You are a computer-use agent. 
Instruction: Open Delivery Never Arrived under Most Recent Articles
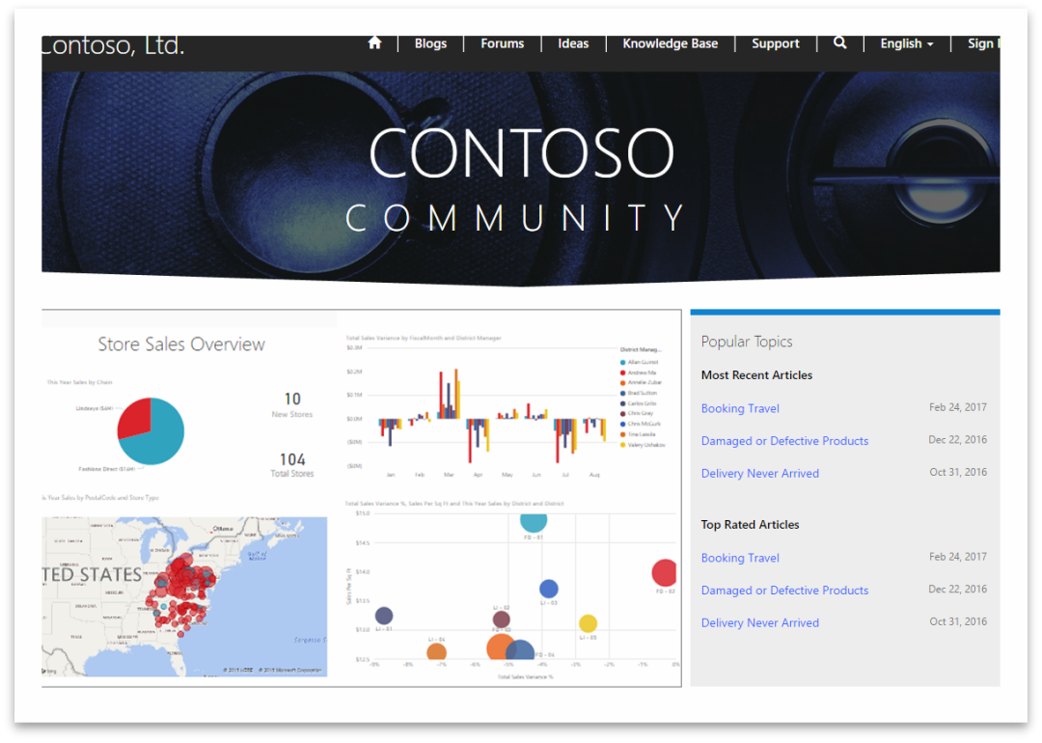pos(759,473)
